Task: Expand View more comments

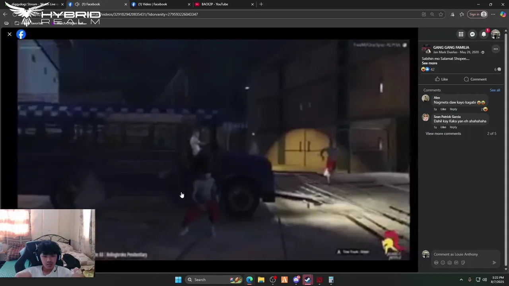Action: [443, 133]
